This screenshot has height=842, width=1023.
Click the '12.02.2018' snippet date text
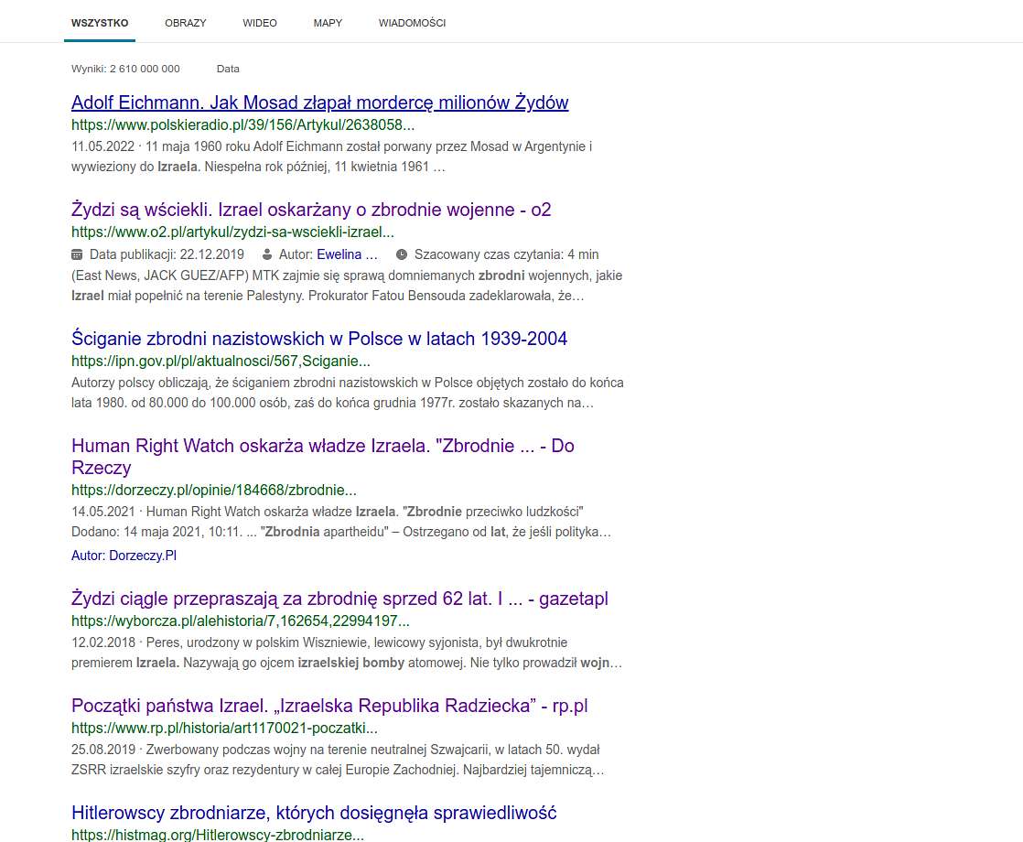(103, 642)
